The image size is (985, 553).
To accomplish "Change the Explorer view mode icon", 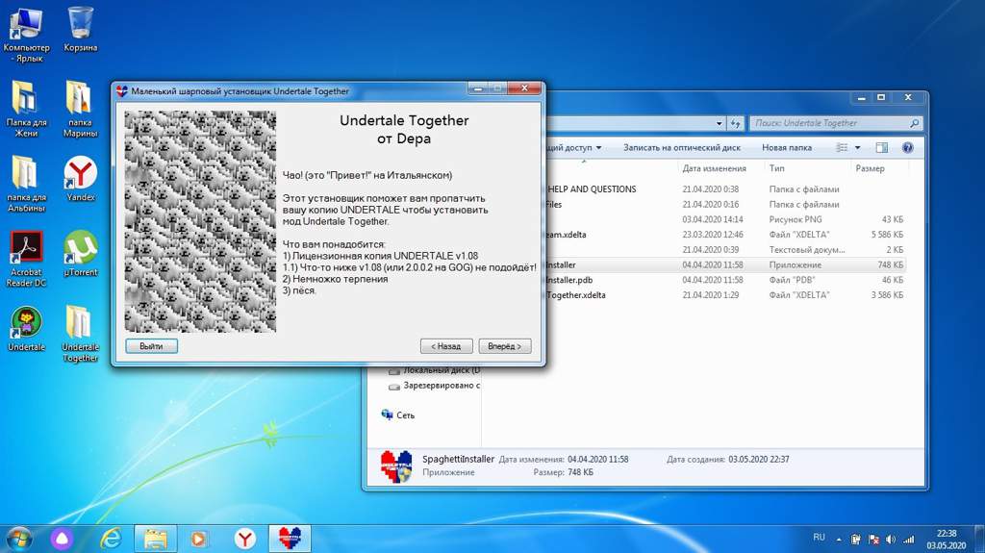I will click(x=842, y=148).
